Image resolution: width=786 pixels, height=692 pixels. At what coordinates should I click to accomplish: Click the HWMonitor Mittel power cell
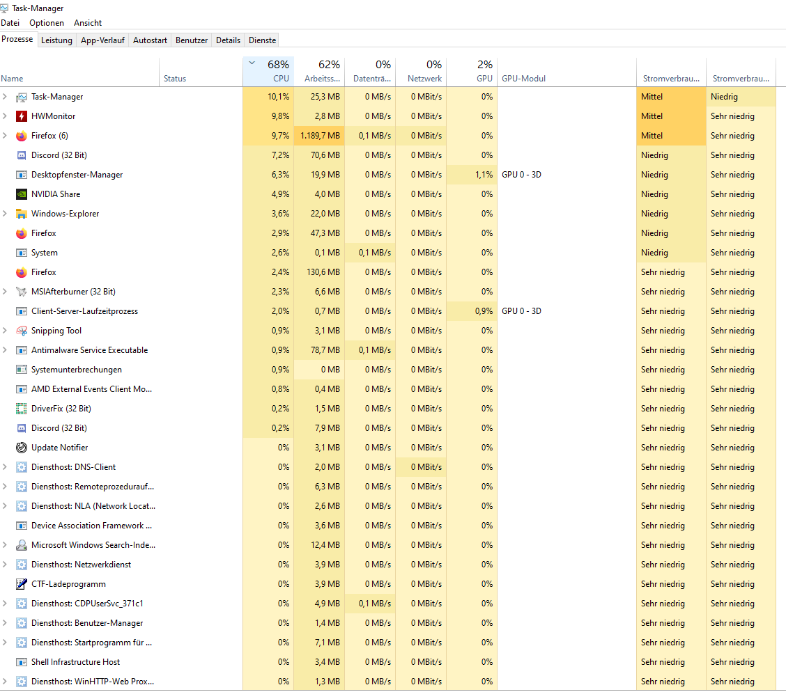[x=671, y=116]
